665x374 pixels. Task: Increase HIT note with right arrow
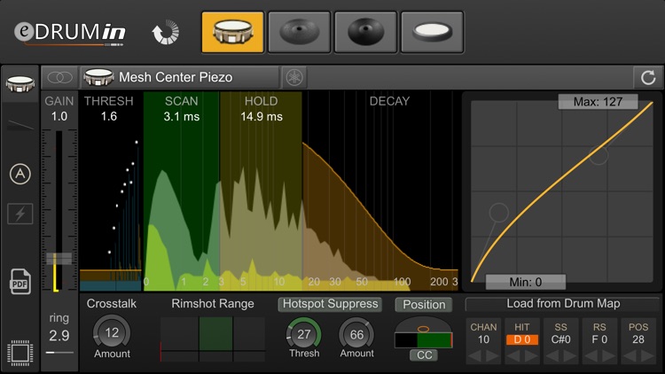(531, 356)
